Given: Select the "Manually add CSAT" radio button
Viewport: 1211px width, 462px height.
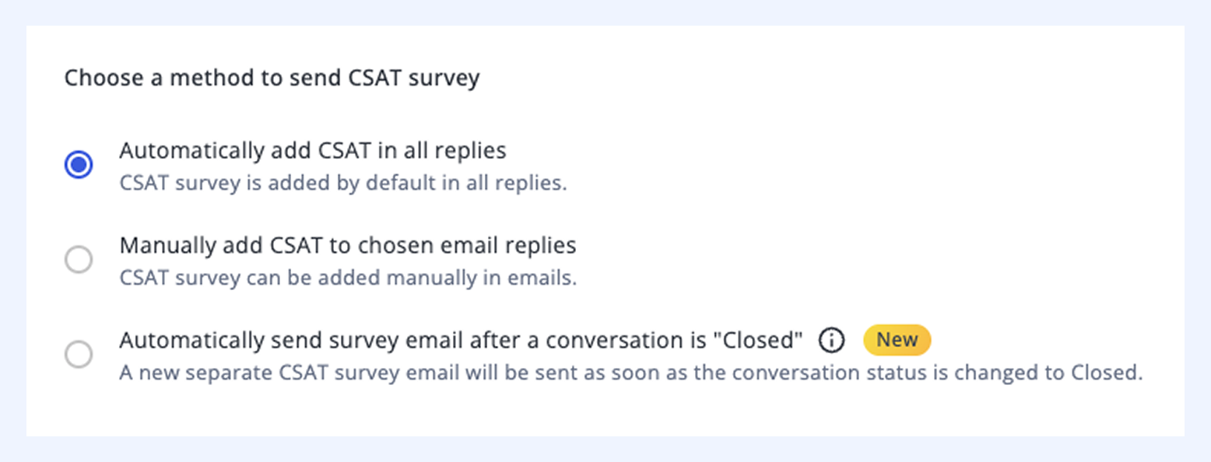Looking at the screenshot, I should [79, 260].
